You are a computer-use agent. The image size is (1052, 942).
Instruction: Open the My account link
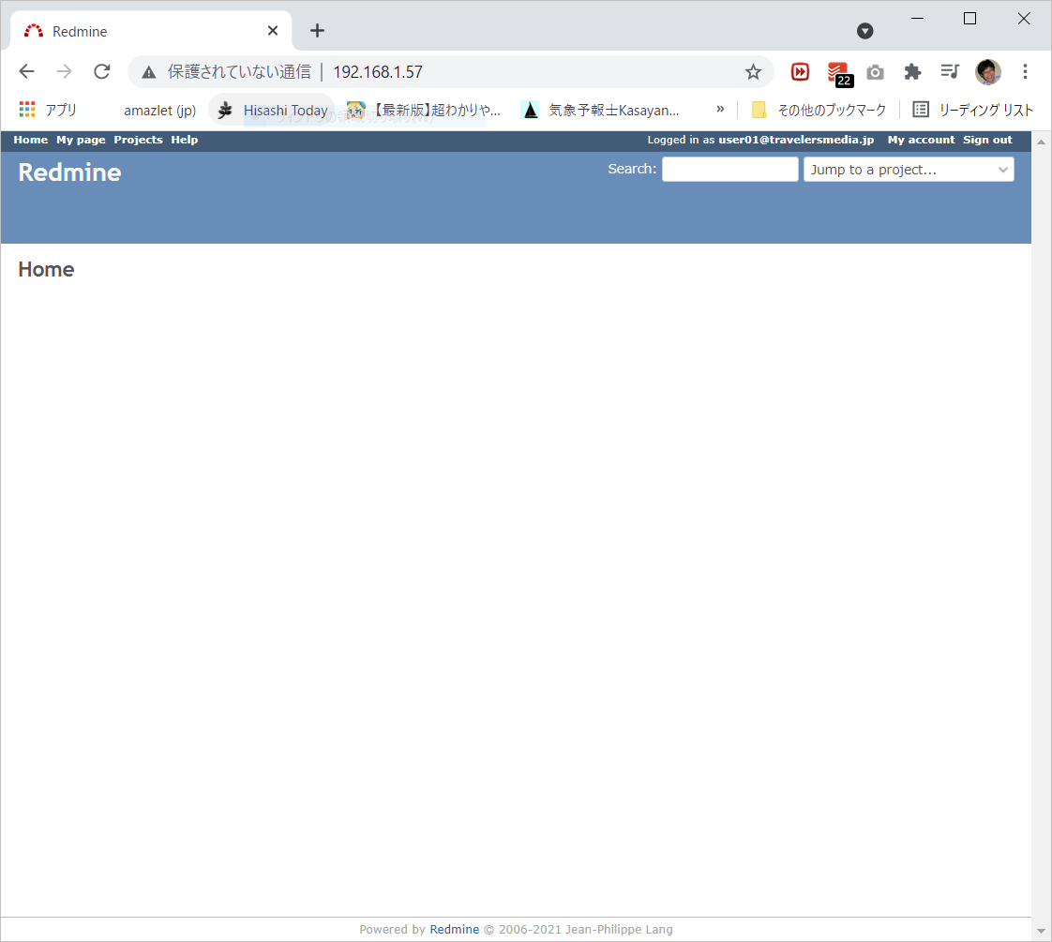pos(921,140)
